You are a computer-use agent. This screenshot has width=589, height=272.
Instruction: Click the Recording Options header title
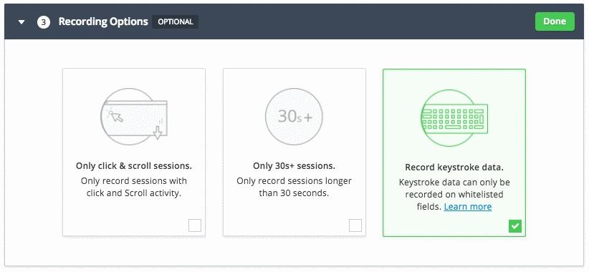pyautogui.click(x=103, y=21)
